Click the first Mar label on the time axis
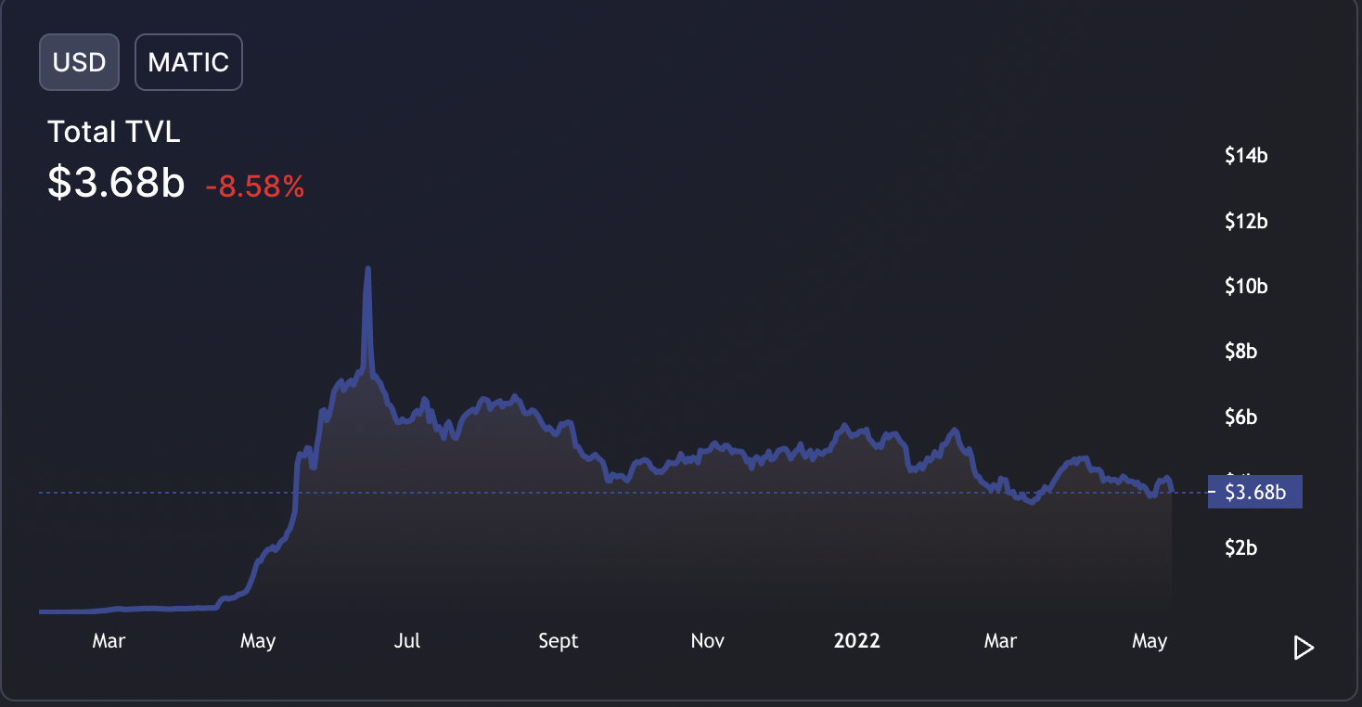Screen dimensions: 1362x707 click(x=109, y=640)
